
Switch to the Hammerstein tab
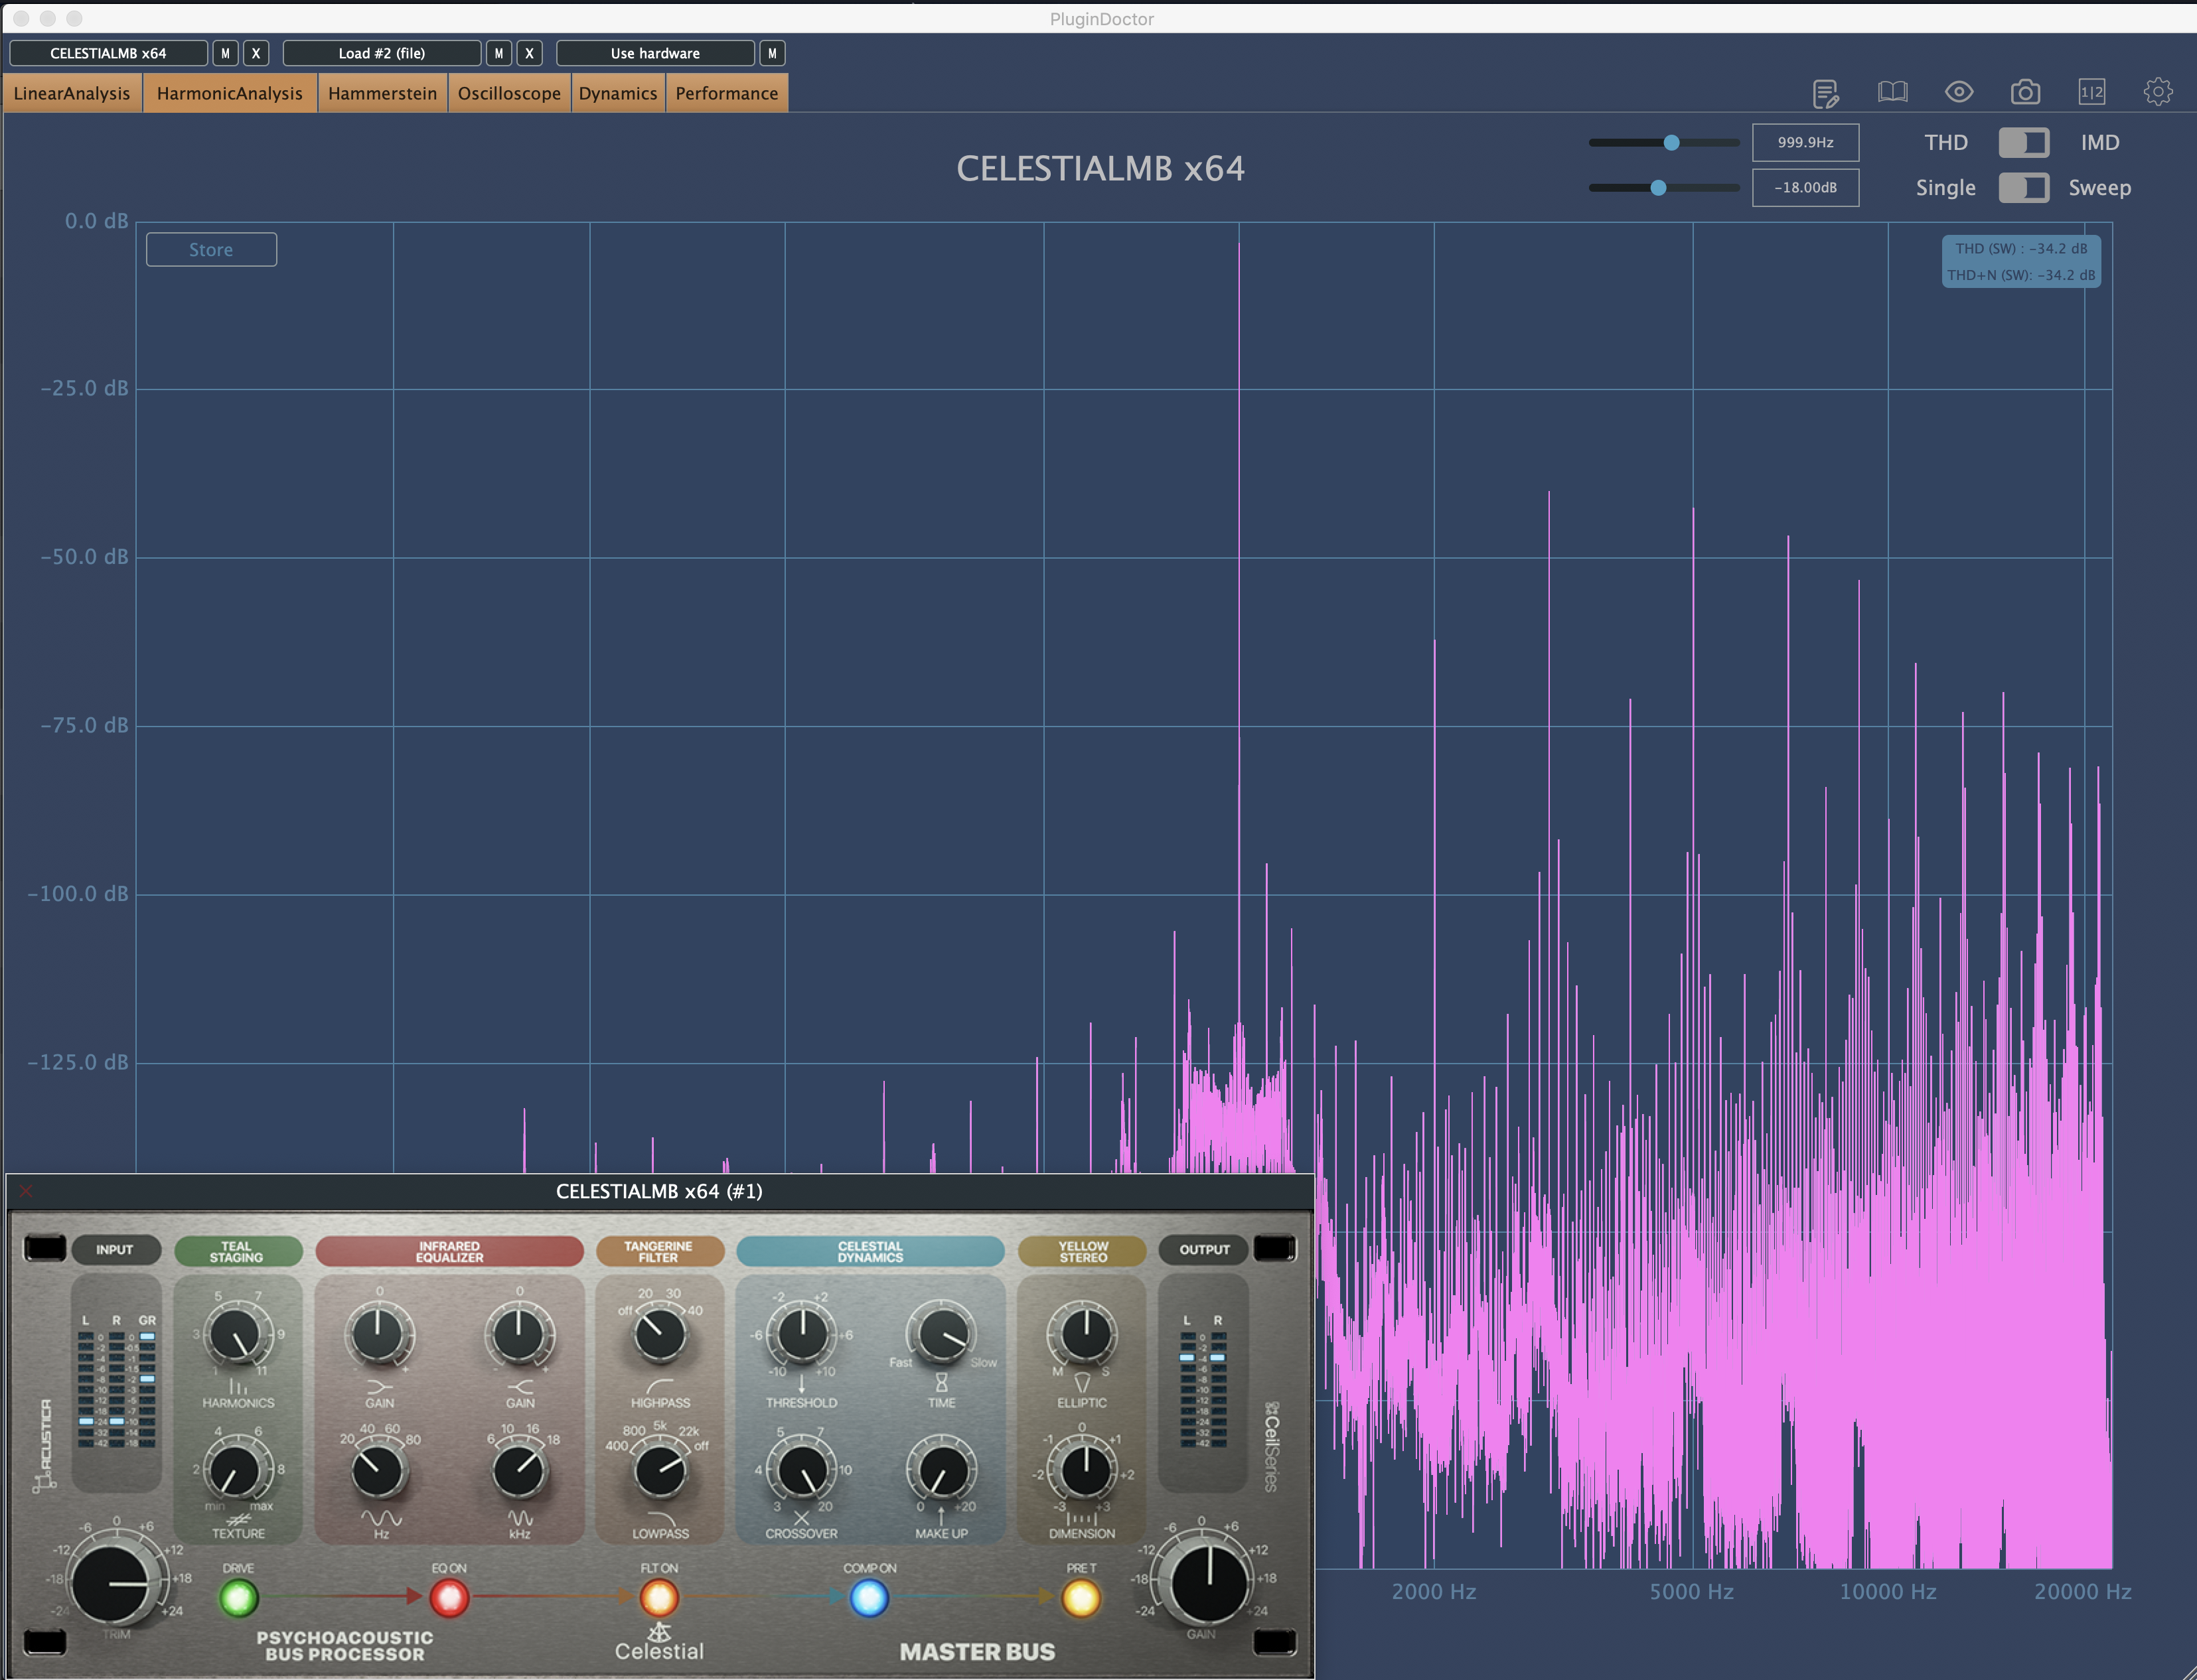tap(382, 93)
